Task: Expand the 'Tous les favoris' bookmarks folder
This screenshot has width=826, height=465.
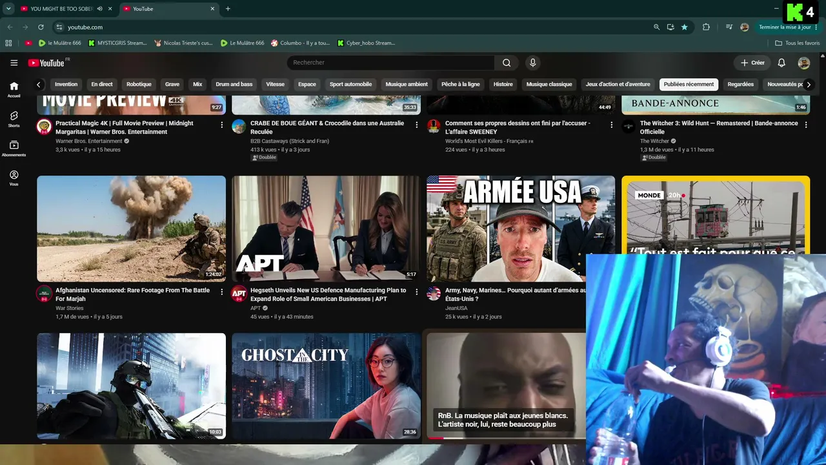Action: [x=798, y=43]
